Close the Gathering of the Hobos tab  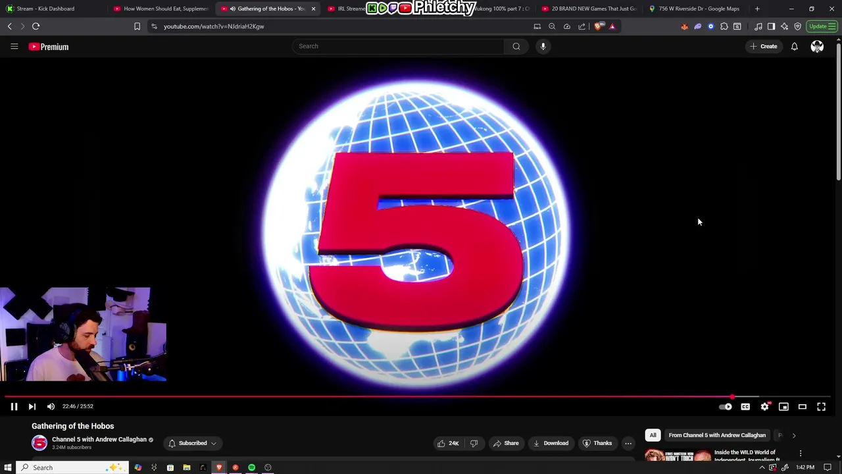pyautogui.click(x=313, y=9)
